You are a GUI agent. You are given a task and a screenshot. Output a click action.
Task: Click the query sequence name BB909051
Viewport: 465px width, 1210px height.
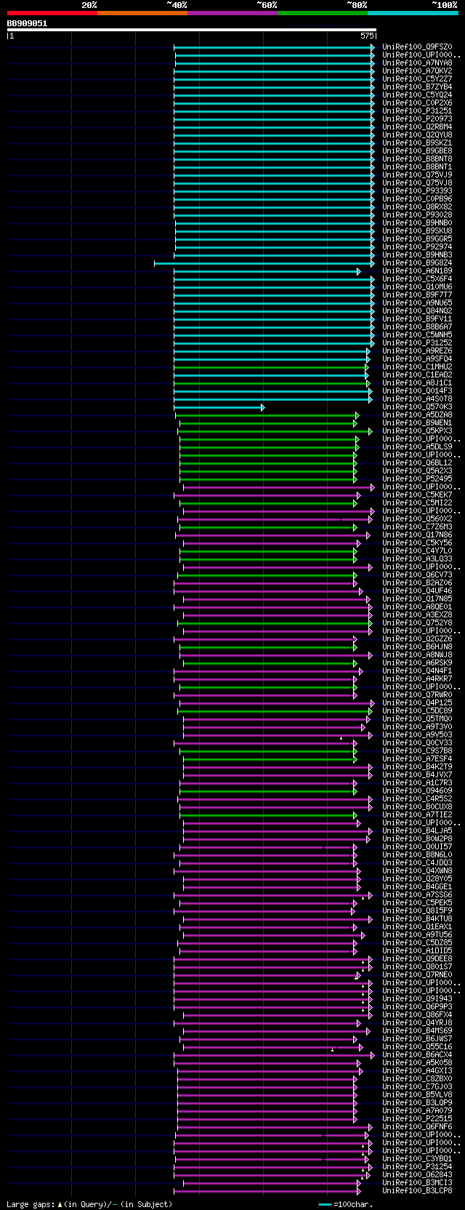click(27, 23)
